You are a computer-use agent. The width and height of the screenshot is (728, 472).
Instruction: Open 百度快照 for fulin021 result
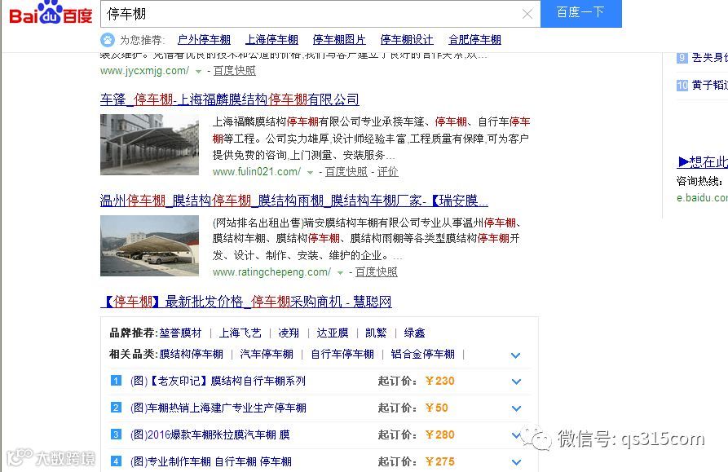coord(346,172)
